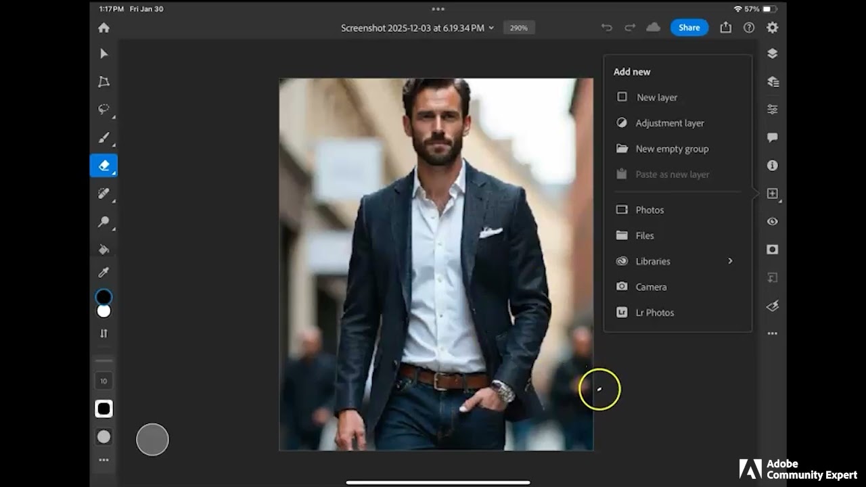Select the Lasso selection tool

tap(104, 109)
